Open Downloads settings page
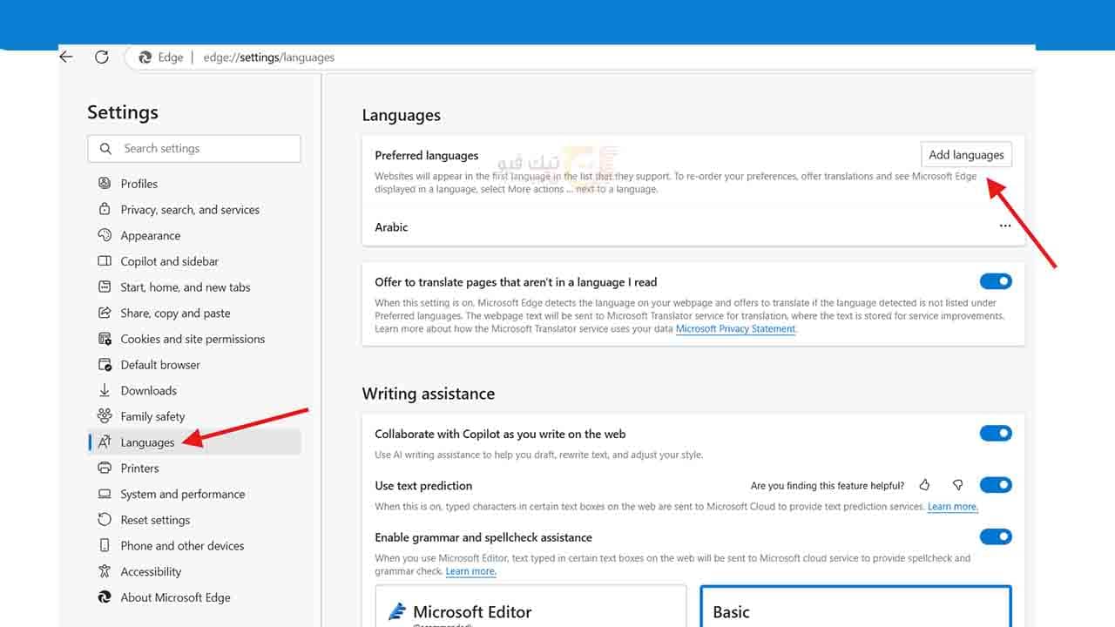This screenshot has width=1115, height=627. pyautogui.click(x=149, y=391)
